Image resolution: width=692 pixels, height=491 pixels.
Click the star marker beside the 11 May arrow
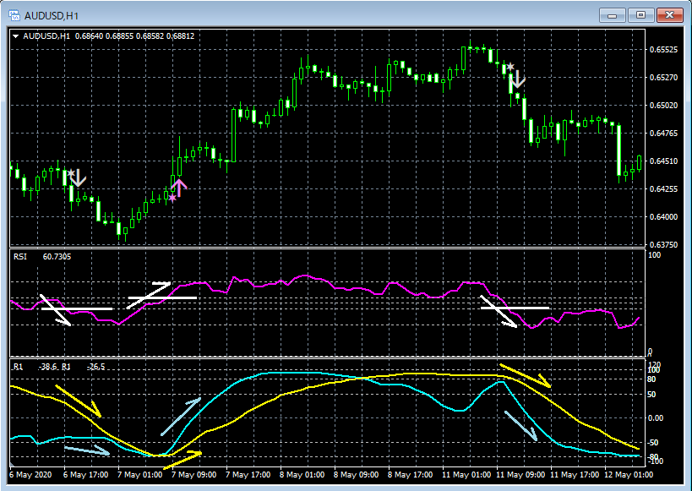pos(510,66)
